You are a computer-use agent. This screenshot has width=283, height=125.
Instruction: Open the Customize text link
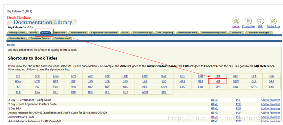[248, 26]
